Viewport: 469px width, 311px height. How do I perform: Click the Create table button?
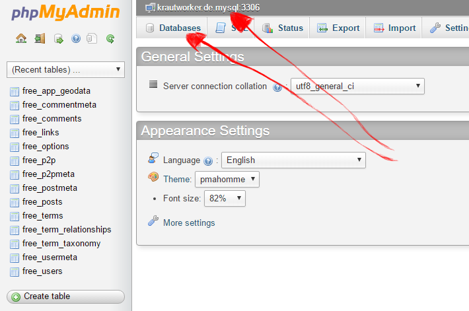(65, 296)
